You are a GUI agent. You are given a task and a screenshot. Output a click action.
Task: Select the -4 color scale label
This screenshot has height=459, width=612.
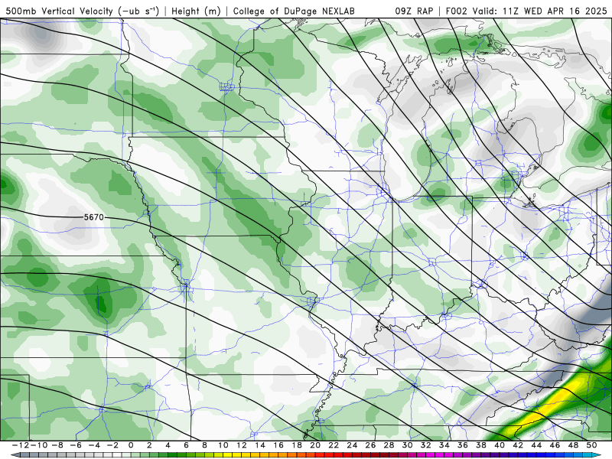pos(93,445)
